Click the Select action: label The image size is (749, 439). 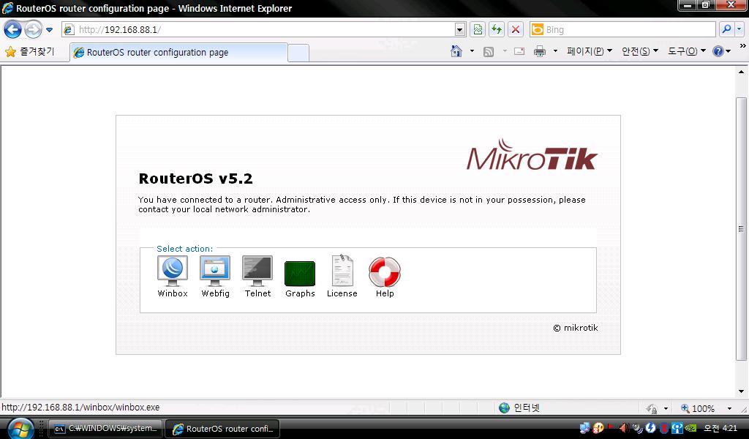tap(184, 248)
